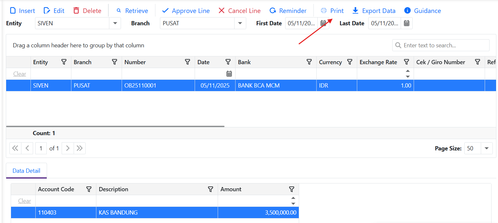Click horizontal scrollbar of main grid
Screen dimensions: 498x223
(x=115, y=126)
